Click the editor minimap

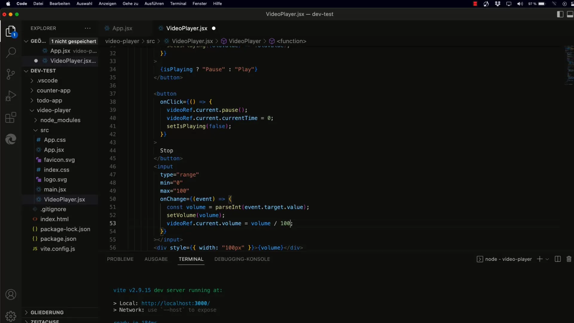569,65
